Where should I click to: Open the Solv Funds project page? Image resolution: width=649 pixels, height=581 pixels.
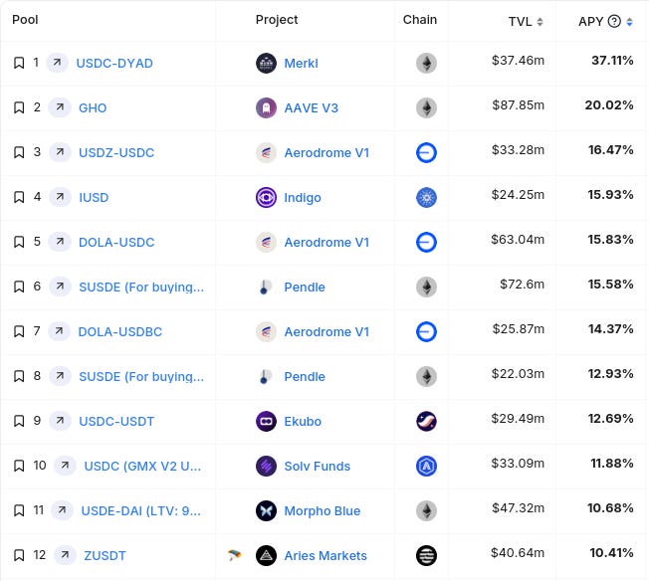[x=318, y=466]
